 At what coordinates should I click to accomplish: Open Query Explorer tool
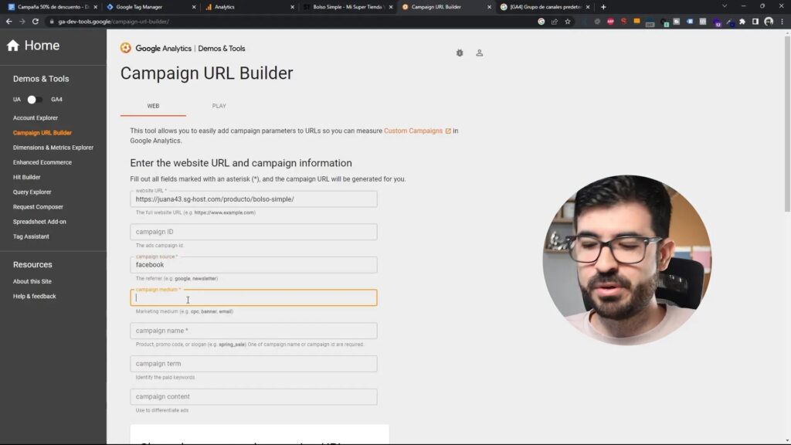[32, 192]
